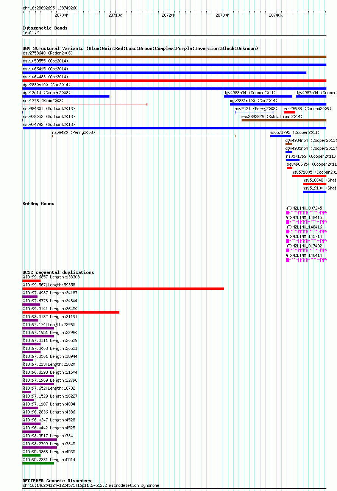The image size is (337, 491).
Task: Open duplication %ID:97.1951 Length:22960
Action: [x=38, y=336]
